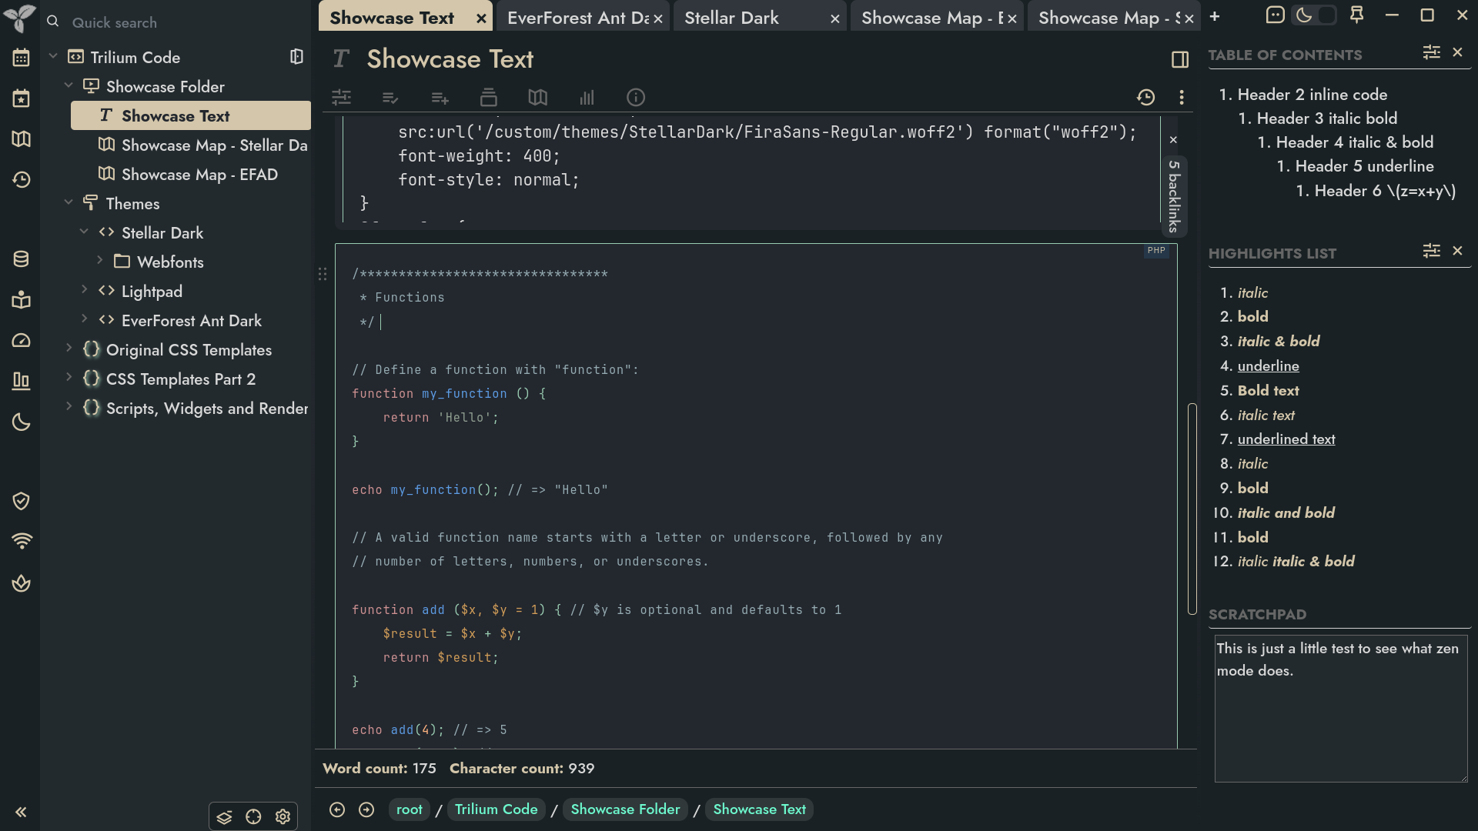This screenshot has height=831, width=1478.
Task: Collapse the left sidebar with double chevron
Action: point(21,812)
